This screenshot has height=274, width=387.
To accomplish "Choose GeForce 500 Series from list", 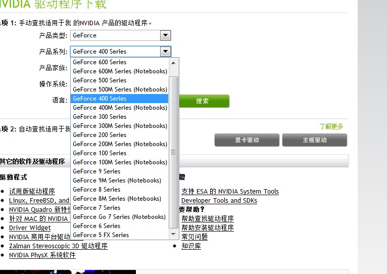I will pos(119,80).
